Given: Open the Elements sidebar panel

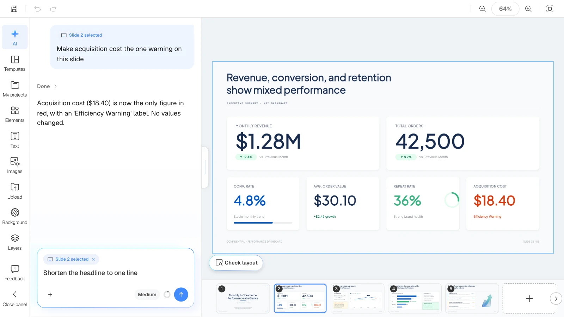Looking at the screenshot, I should point(15,114).
